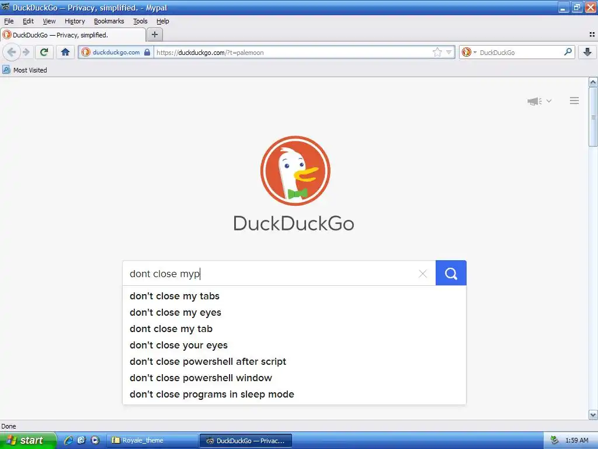598x449 pixels.
Task: Clear the search query with X
Action: coord(423,274)
